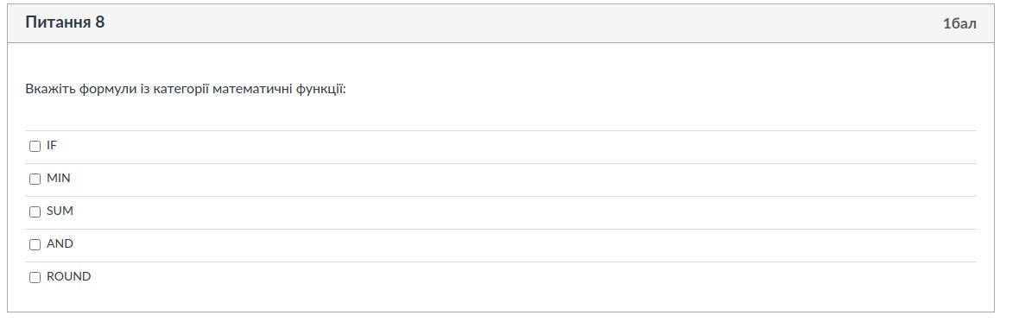This screenshot has height=328, width=1019.
Task: Click the word 'Питання' in the header
Action: coord(59,22)
